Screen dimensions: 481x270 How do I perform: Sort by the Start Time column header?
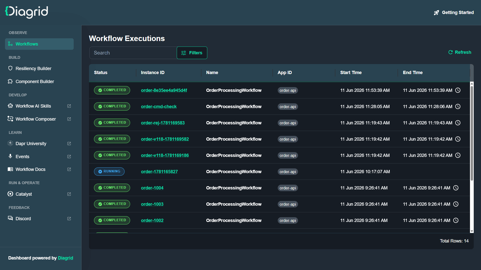(x=351, y=73)
